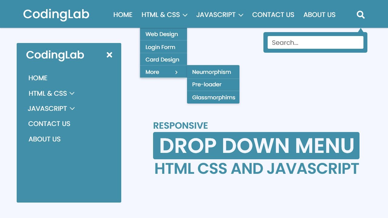Click CodingLab logo in sidebar
This screenshot has height=218, width=388.
(x=55, y=55)
